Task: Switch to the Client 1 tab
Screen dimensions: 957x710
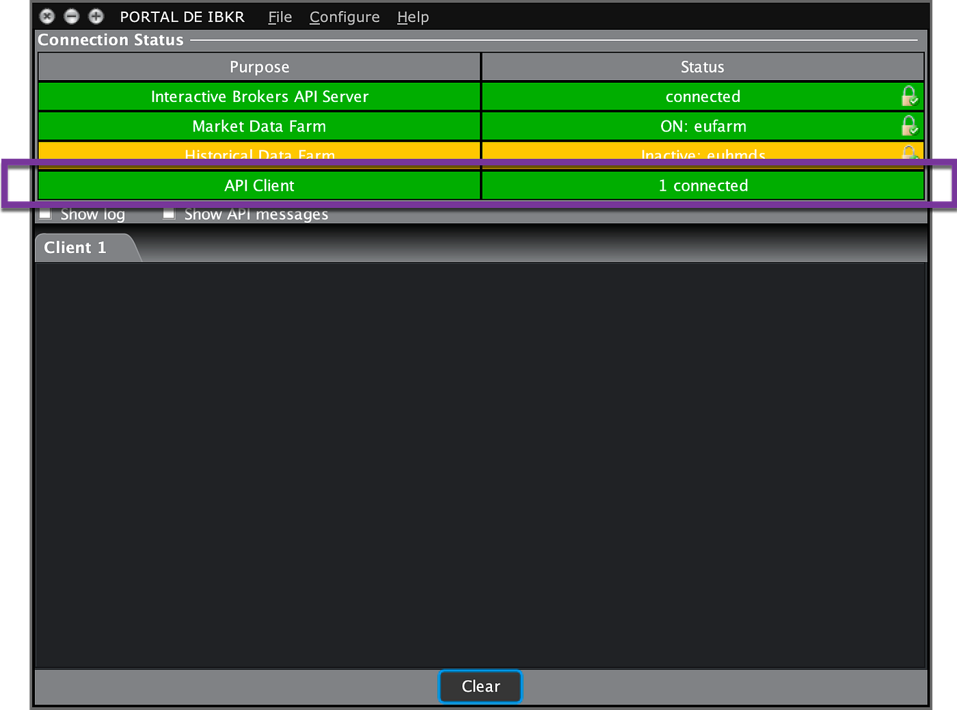Action: (x=82, y=248)
